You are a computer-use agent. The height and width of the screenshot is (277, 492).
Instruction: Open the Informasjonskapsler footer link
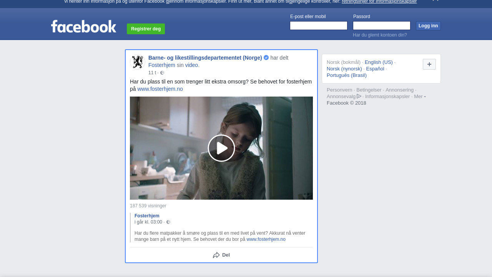(x=387, y=96)
